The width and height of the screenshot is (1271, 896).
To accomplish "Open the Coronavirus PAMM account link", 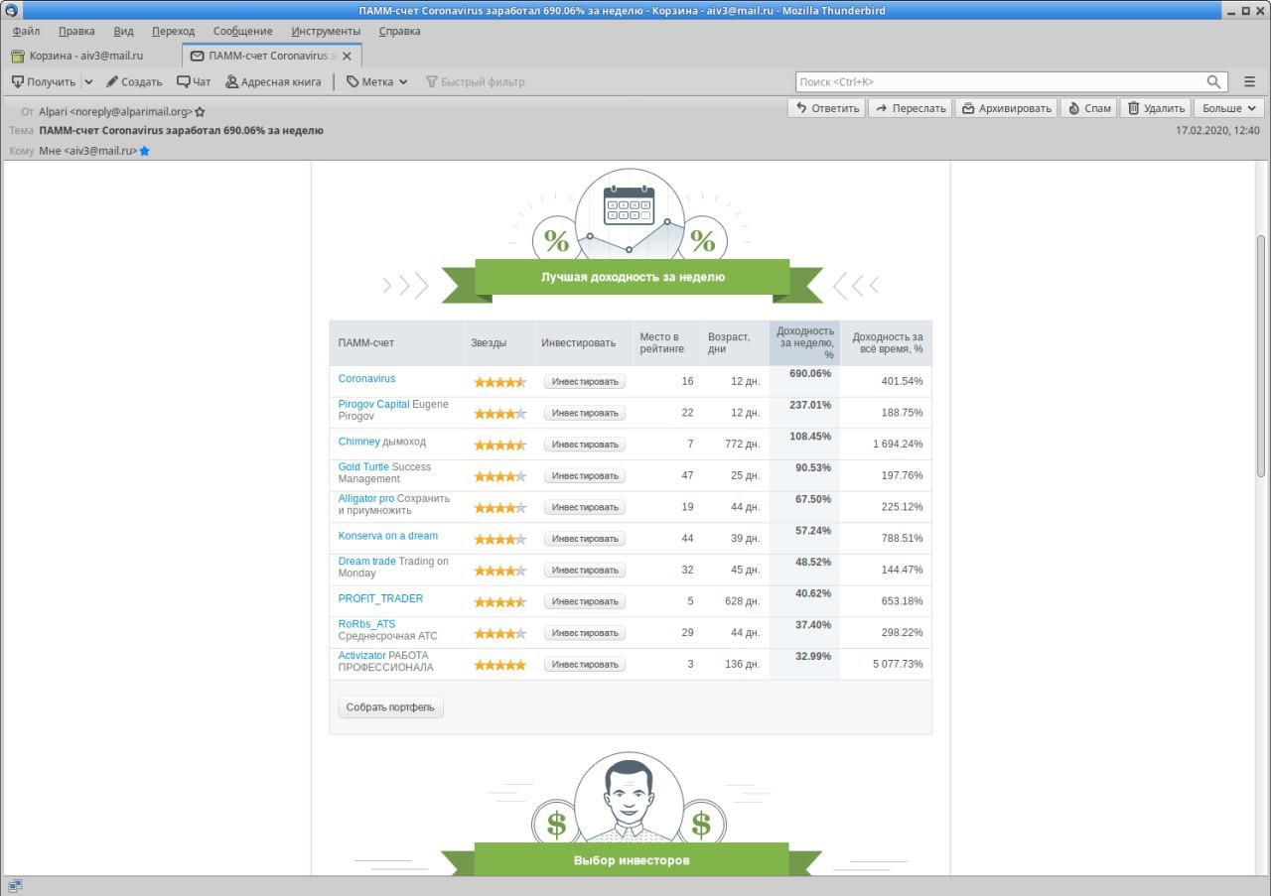I will [x=366, y=379].
